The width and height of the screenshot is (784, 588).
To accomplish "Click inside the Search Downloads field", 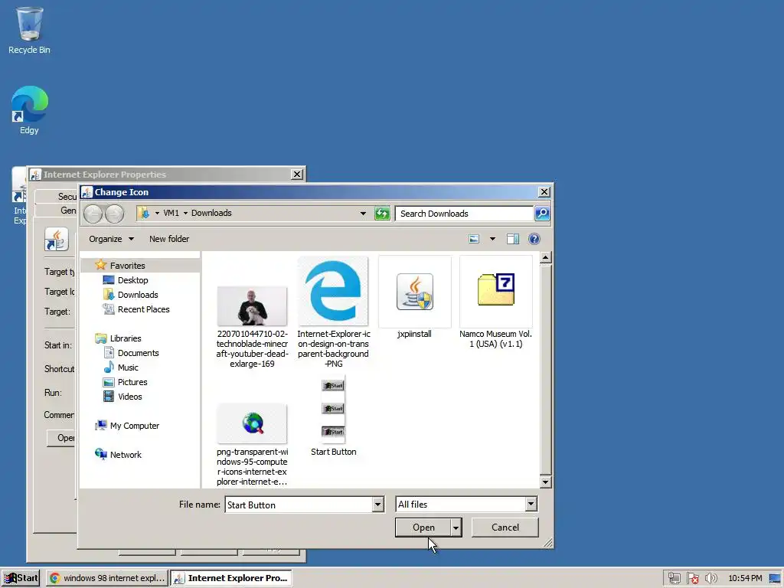I will [x=464, y=214].
